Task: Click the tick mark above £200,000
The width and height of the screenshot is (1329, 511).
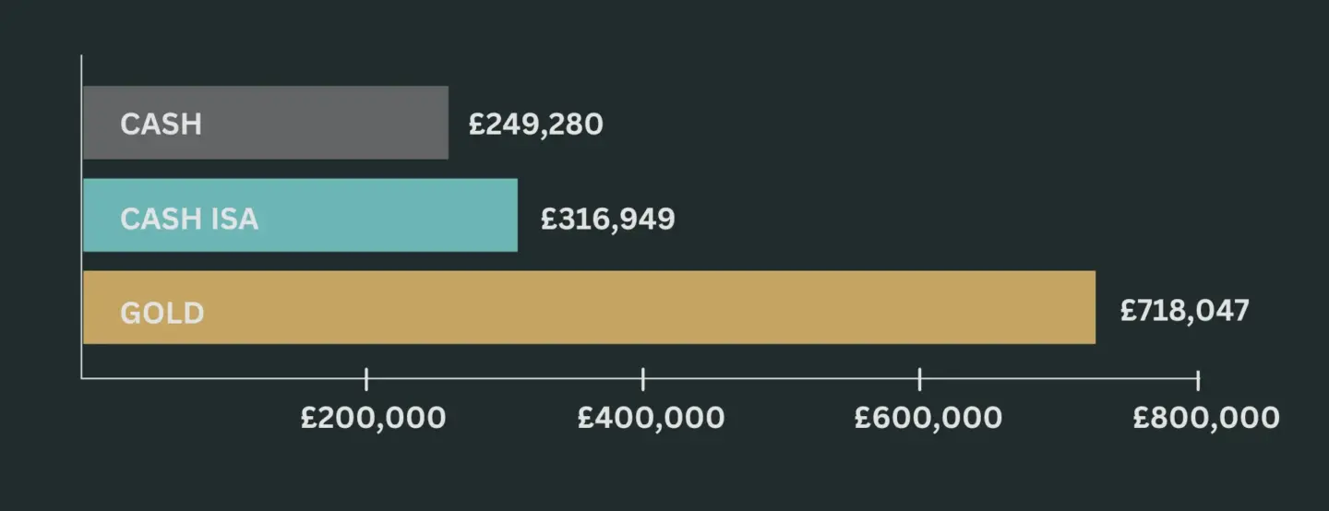Action: (366, 378)
